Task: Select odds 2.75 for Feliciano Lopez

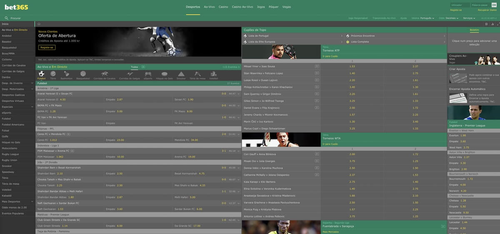Action: [415, 73]
